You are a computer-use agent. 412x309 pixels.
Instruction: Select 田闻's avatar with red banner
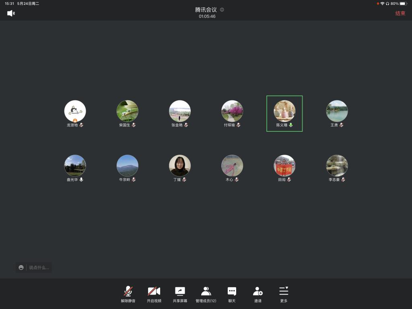pos(284,165)
